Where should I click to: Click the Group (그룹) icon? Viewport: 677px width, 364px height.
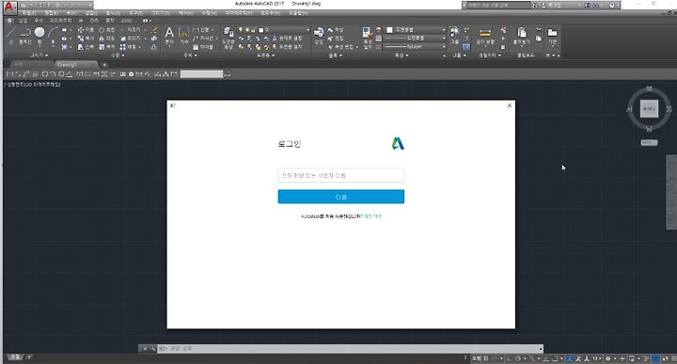(x=455, y=36)
